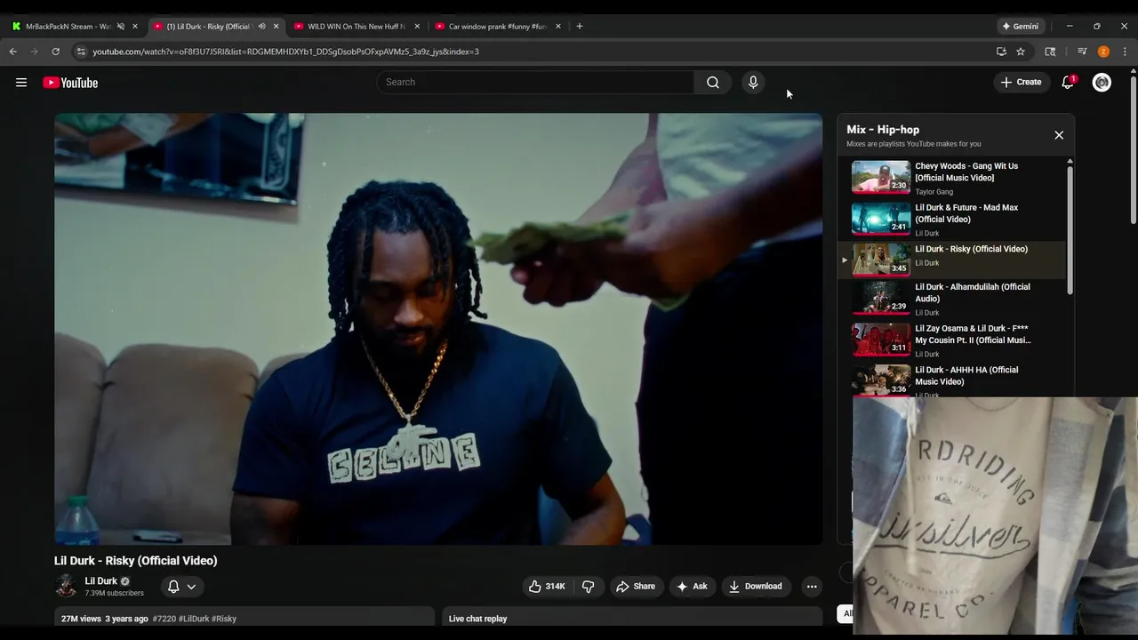Viewport: 1138px width, 640px height.
Task: Open the notifications bell in header
Action: [x=1068, y=83]
